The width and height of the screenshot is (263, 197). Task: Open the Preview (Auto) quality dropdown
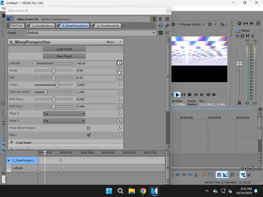192,24
